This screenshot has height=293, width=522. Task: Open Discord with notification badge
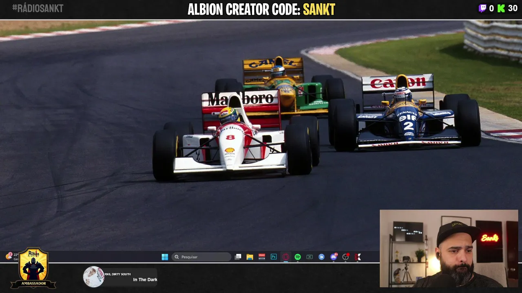tap(334, 257)
